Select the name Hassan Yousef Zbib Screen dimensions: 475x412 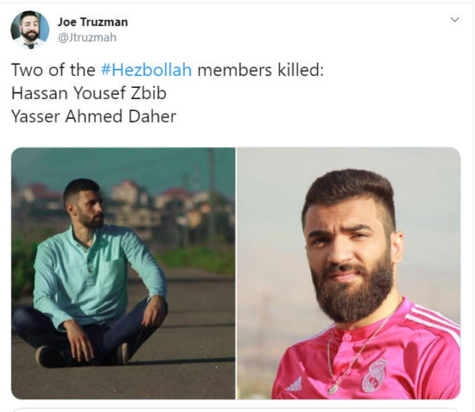pos(89,93)
